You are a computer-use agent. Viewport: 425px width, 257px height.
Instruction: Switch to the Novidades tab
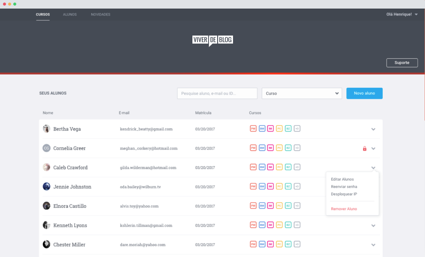tap(100, 15)
